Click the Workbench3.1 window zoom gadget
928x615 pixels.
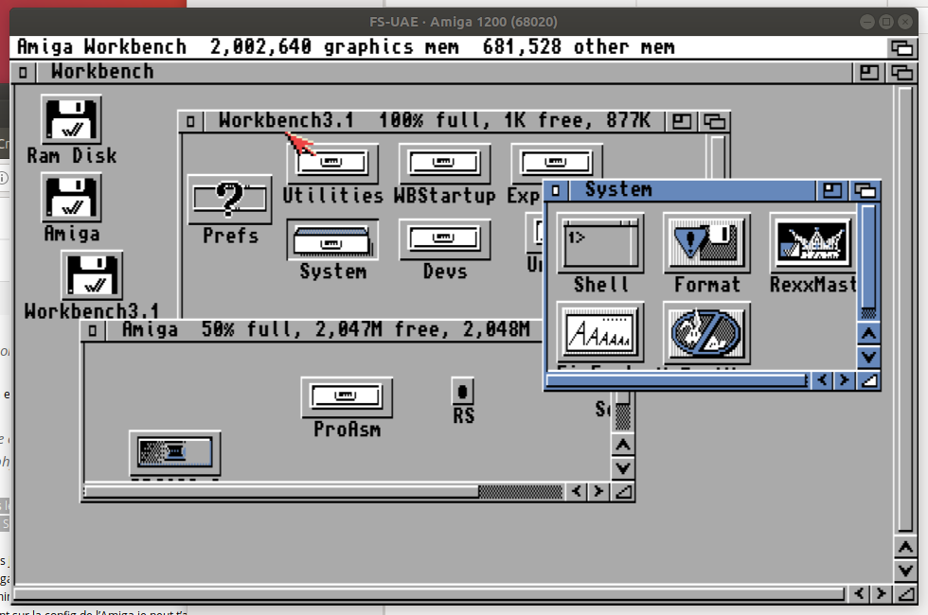point(681,121)
